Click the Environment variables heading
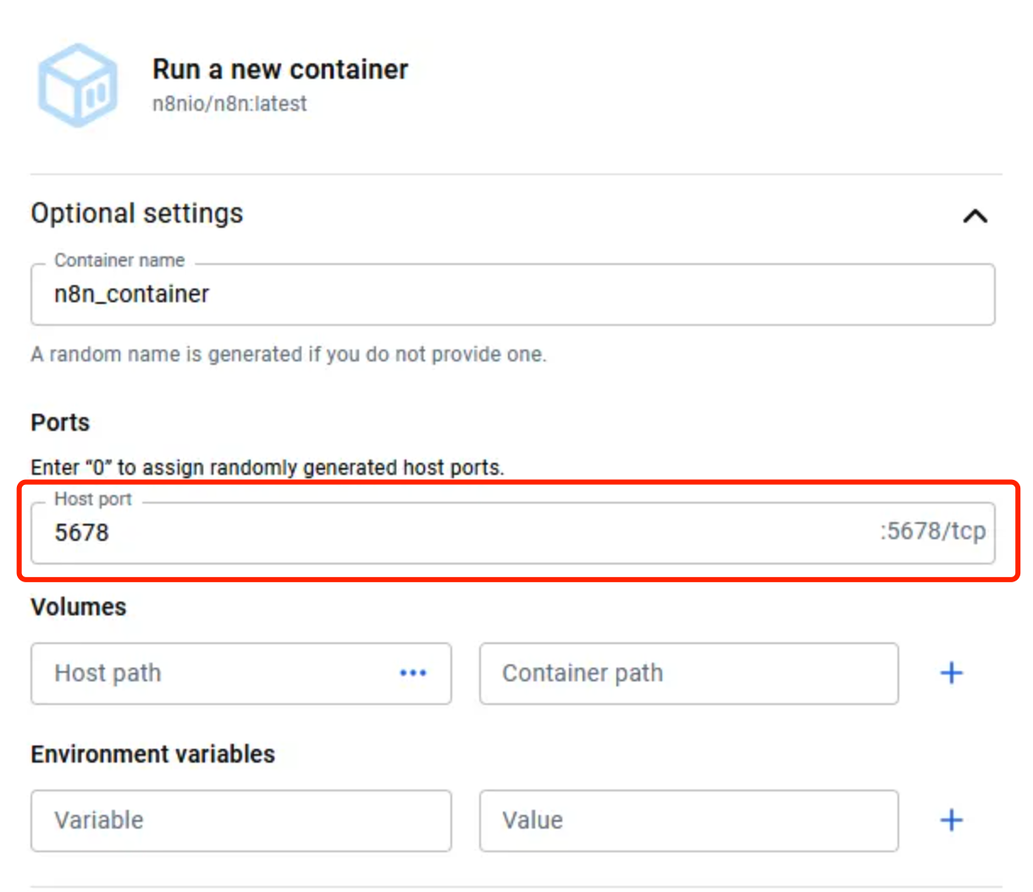Screen dimensions: 1033x892 (153, 754)
